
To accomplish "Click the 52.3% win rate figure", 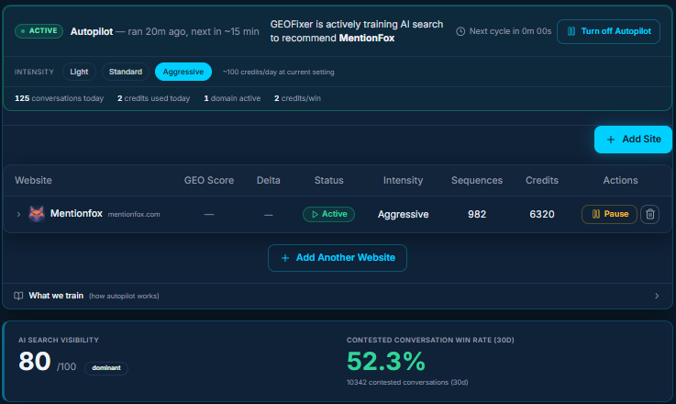I will (x=386, y=361).
